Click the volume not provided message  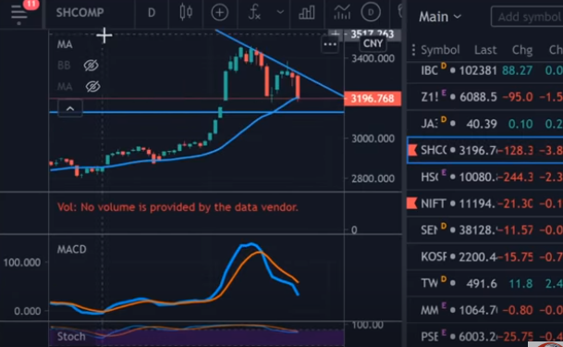coord(177,207)
